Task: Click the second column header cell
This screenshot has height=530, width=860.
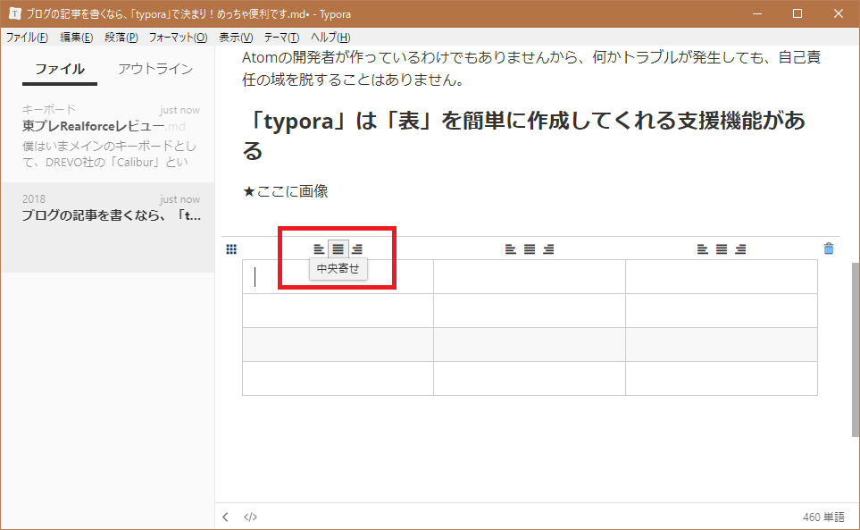Action: click(x=530, y=276)
